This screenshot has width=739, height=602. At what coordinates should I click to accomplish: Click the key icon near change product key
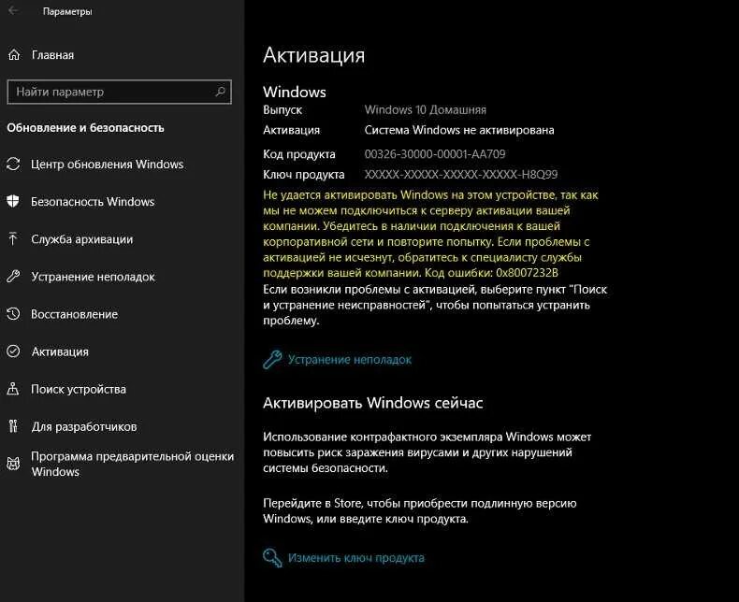(272, 558)
